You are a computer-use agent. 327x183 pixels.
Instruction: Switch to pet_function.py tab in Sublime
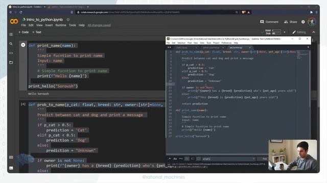[236, 48]
